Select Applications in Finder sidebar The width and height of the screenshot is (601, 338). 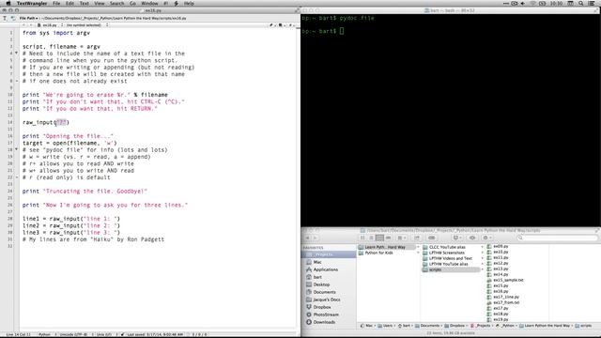tap(330, 269)
